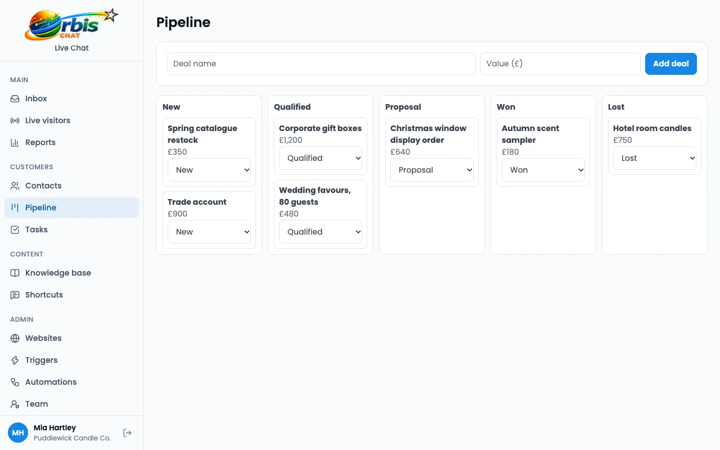Open stage dropdown for Hotel room candles
The height and width of the screenshot is (450, 720).
tap(655, 158)
